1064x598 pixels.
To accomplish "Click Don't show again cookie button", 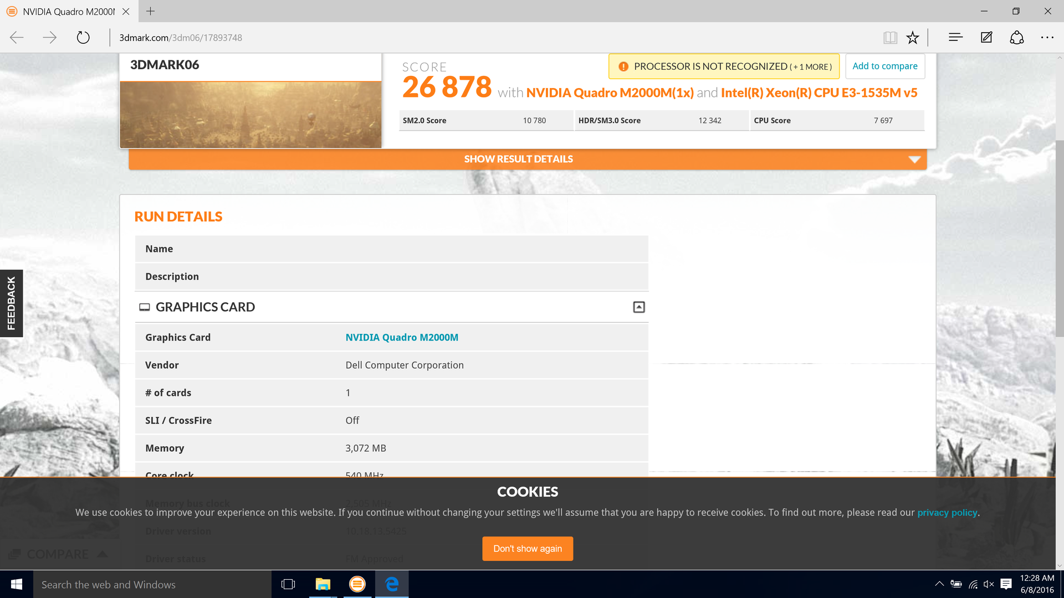I will [527, 548].
